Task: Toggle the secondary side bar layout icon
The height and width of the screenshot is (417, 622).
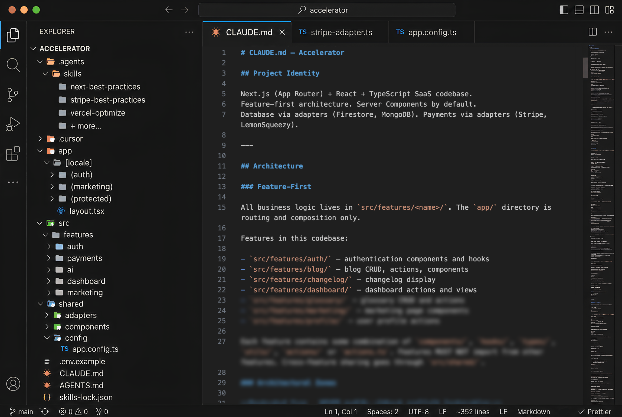Action: [x=594, y=10]
